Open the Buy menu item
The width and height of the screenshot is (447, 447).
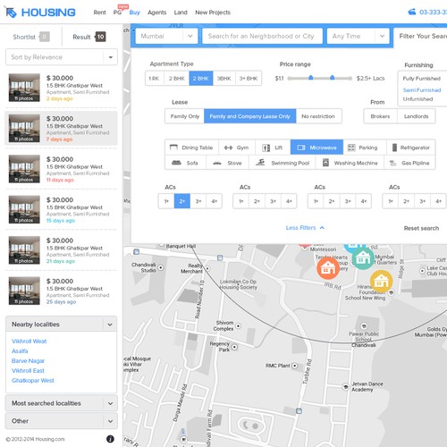(134, 13)
